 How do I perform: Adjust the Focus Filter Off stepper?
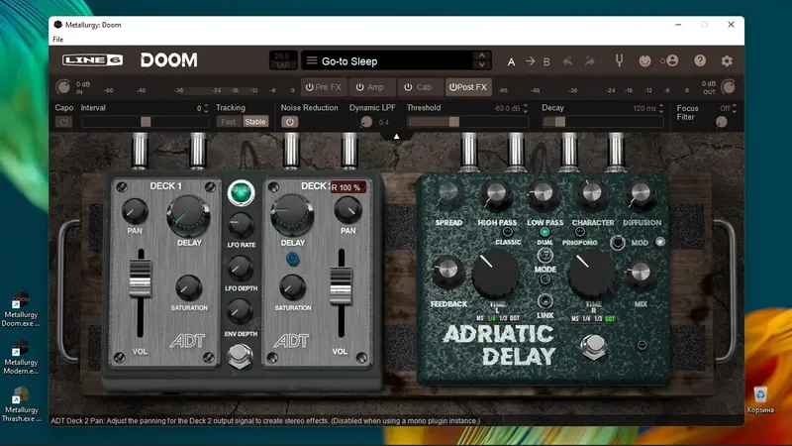pos(734,108)
